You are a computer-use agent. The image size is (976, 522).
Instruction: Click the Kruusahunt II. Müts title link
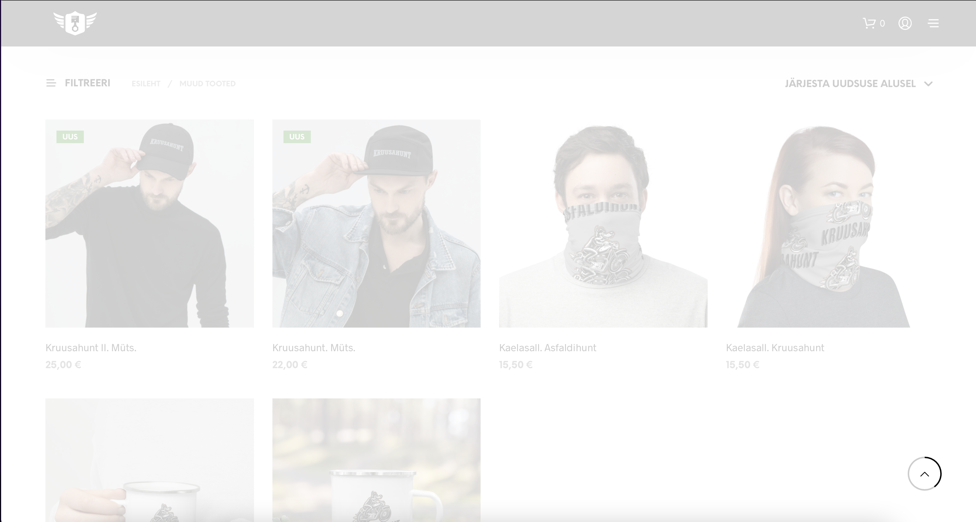pyautogui.click(x=91, y=348)
